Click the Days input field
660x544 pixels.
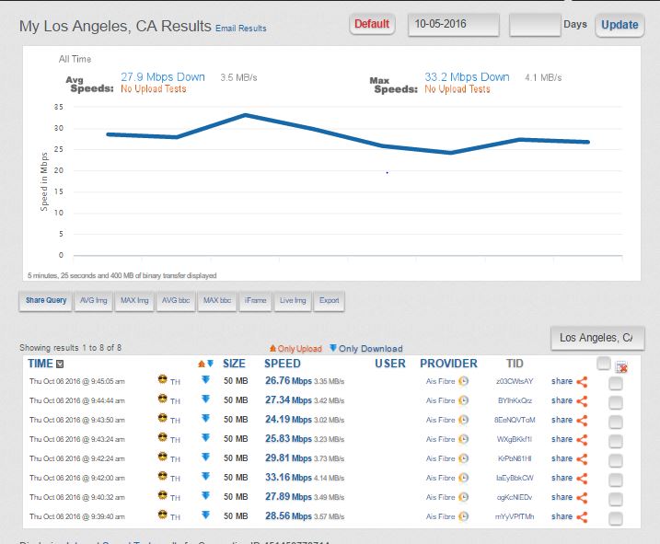tap(534, 24)
